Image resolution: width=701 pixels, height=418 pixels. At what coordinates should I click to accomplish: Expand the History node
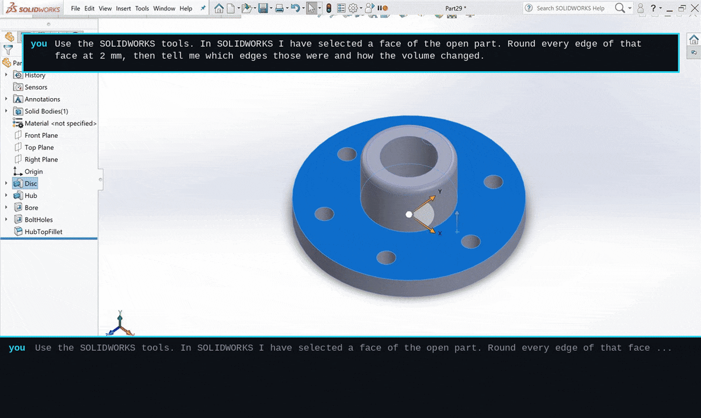[x=6, y=75]
